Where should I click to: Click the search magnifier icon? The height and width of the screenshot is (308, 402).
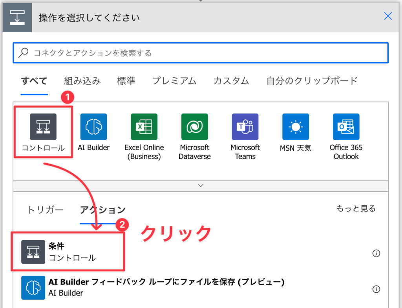(24, 53)
